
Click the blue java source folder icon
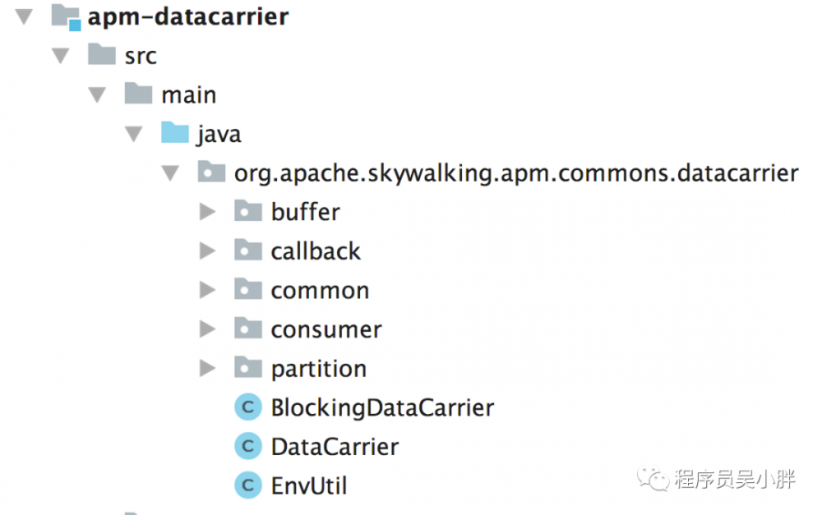click(174, 133)
